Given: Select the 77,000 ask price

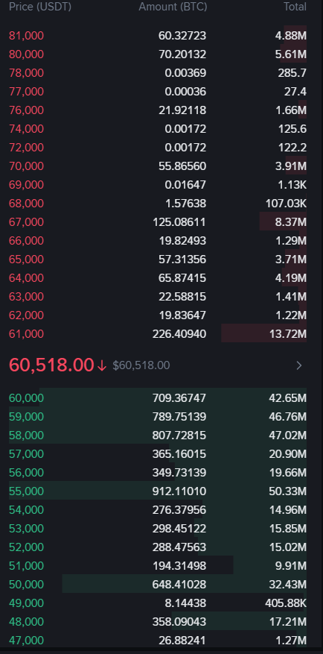Looking at the screenshot, I should (26, 92).
